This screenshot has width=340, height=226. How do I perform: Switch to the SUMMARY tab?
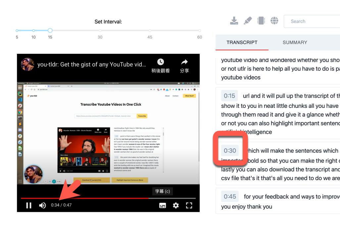pos(294,42)
